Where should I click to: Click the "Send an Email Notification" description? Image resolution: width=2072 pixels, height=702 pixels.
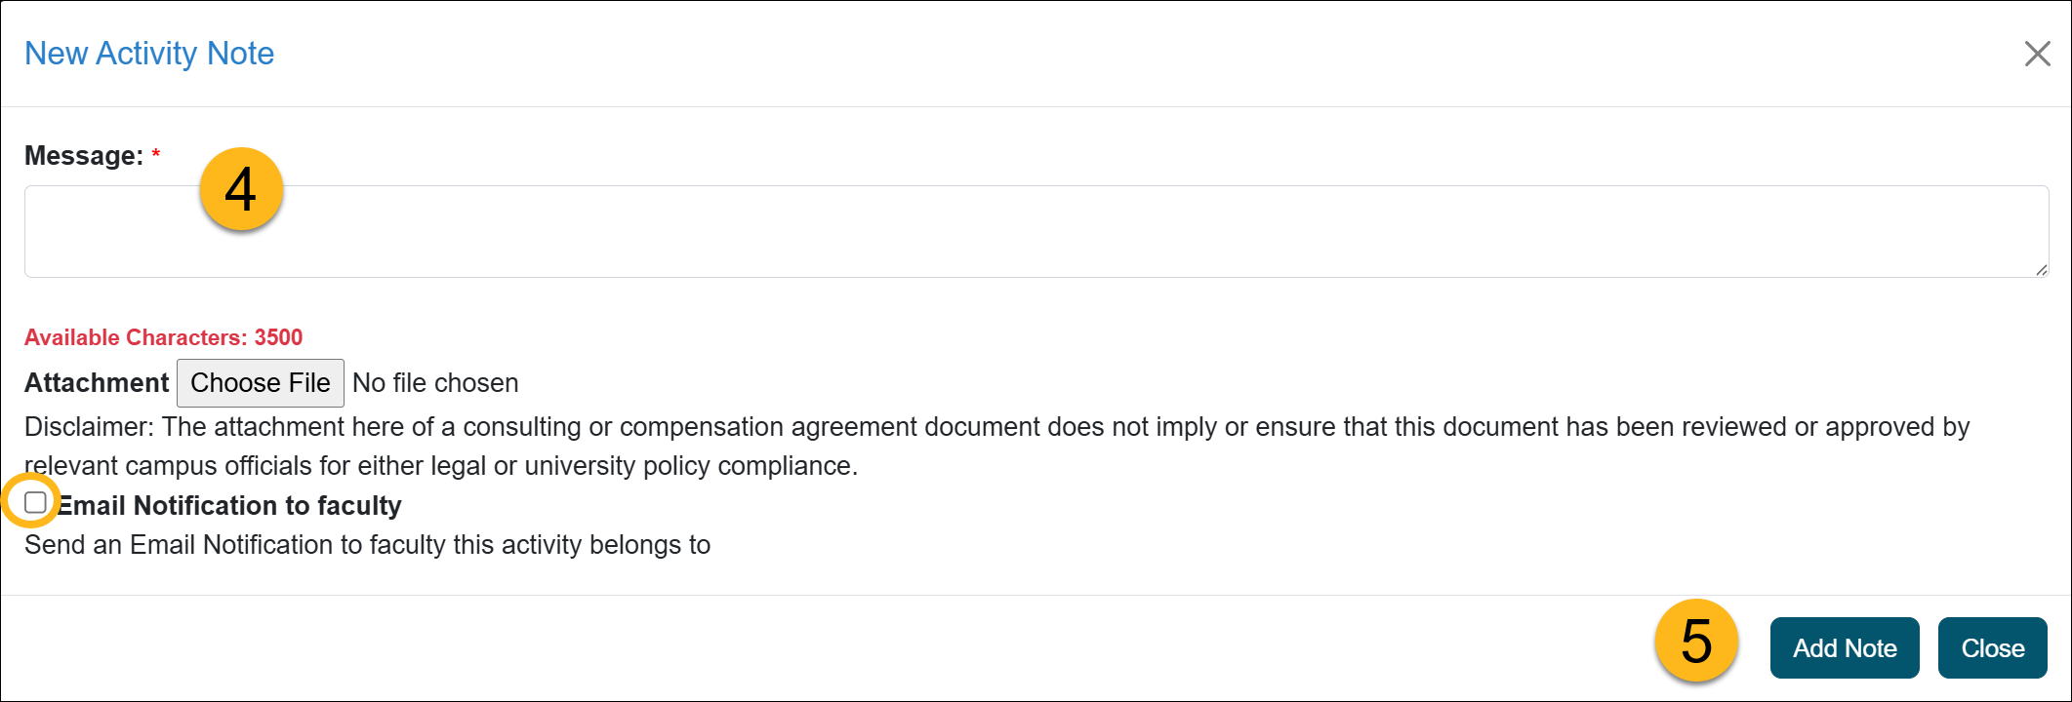(x=367, y=545)
